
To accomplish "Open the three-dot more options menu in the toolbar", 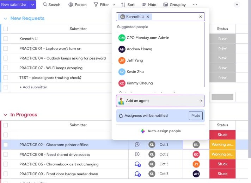I will tap(195, 5).
